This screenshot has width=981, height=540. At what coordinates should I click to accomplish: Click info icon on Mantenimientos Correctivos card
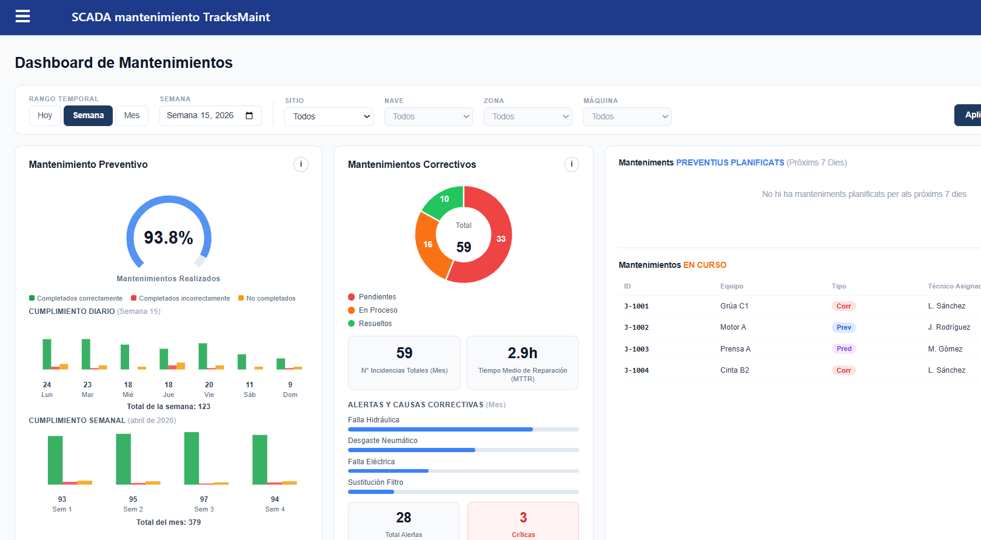(x=571, y=164)
